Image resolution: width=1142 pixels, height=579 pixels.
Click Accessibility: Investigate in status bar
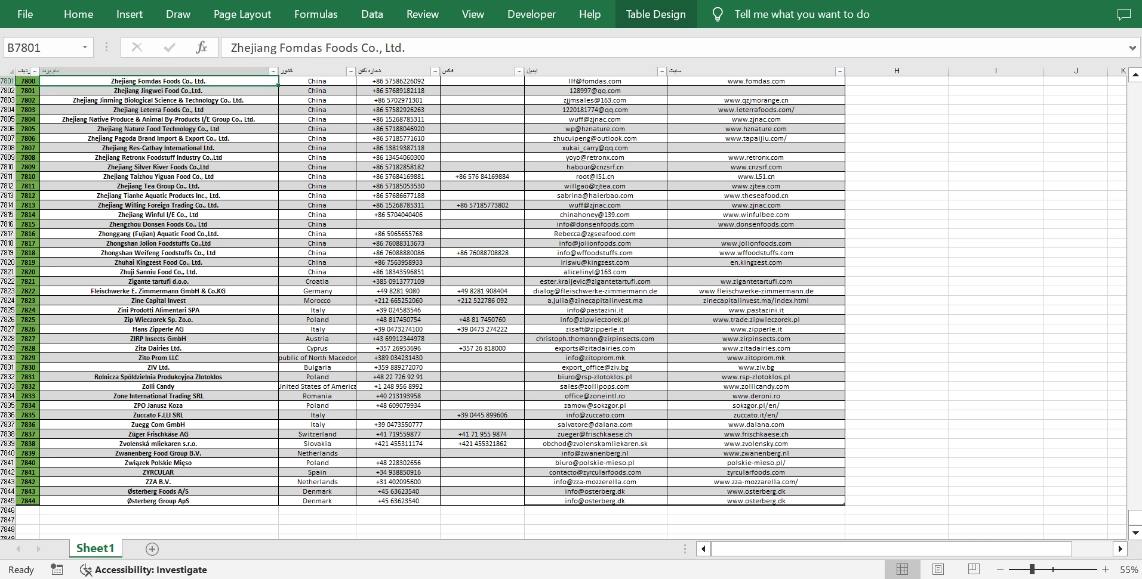(x=144, y=569)
